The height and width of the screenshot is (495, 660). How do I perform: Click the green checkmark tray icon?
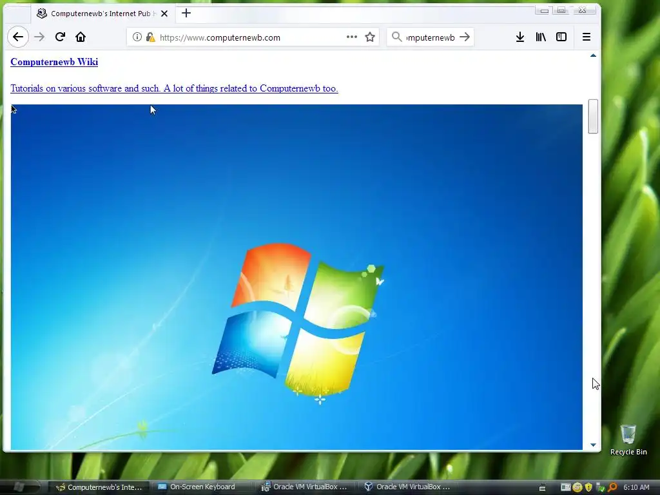[601, 487]
